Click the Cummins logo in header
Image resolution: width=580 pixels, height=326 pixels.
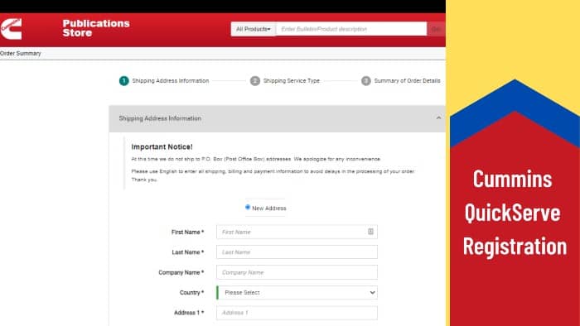coord(11,29)
